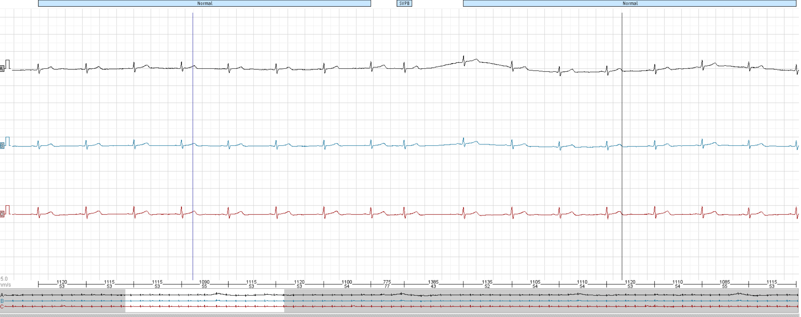
Task: Toggle channel B in the overview strip
Action: click(2, 300)
